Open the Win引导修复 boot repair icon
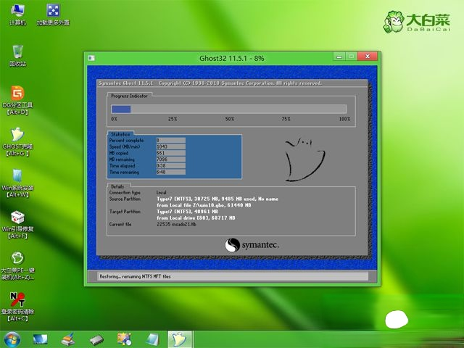 click(x=17, y=224)
